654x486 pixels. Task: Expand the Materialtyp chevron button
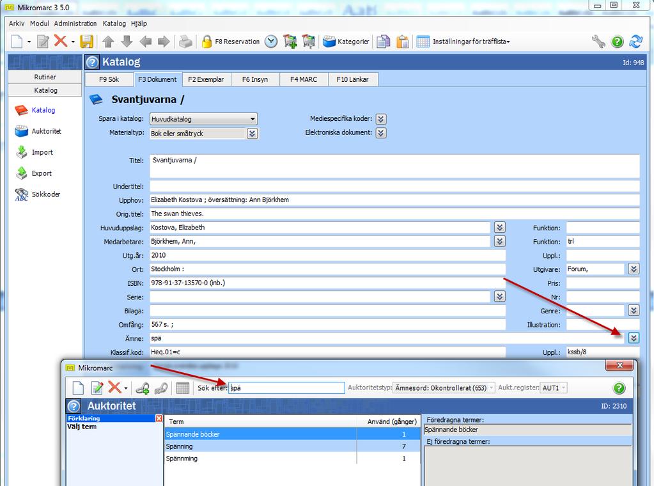coord(252,134)
